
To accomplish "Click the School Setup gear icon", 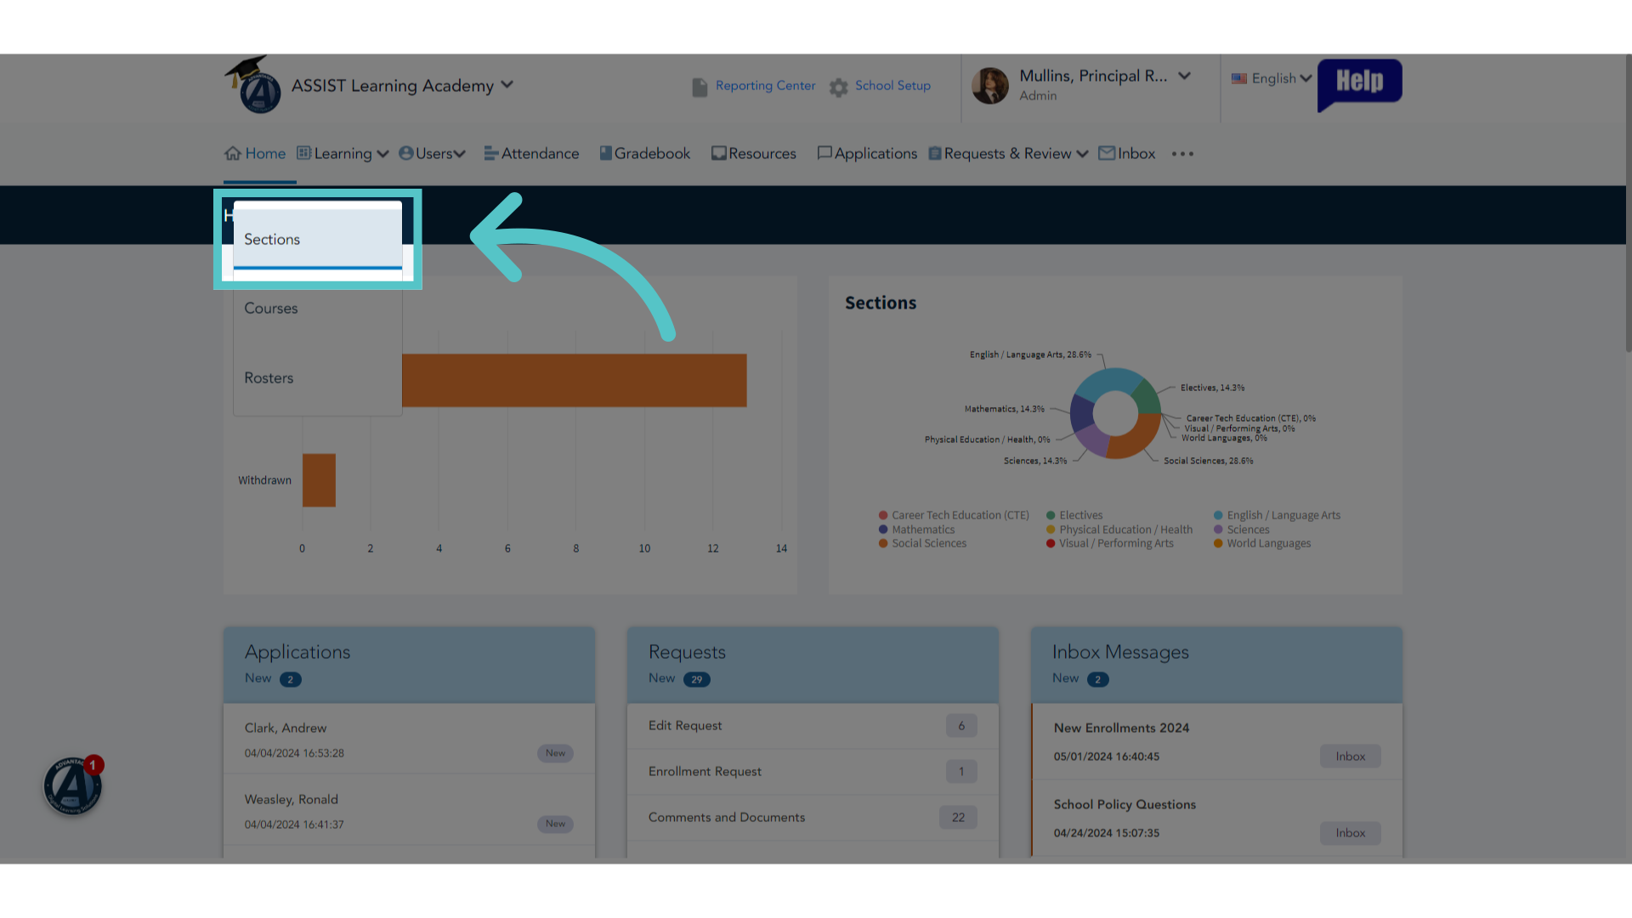I will pyautogui.click(x=839, y=87).
